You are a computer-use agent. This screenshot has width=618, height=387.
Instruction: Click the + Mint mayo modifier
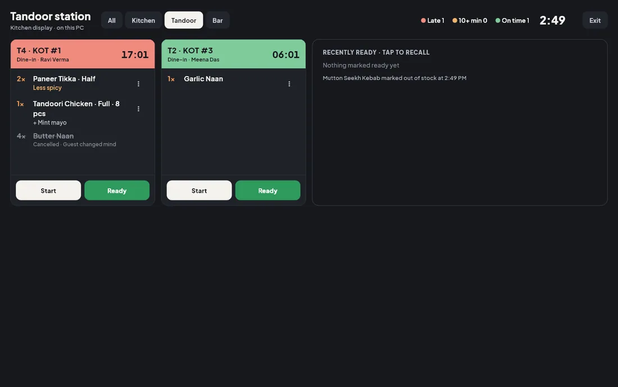pyautogui.click(x=49, y=123)
